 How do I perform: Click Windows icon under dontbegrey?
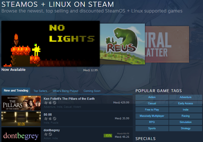click(46, 134)
